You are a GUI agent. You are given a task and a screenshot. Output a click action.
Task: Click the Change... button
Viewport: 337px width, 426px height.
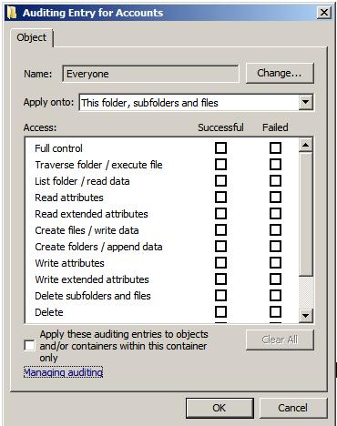pyautogui.click(x=280, y=73)
